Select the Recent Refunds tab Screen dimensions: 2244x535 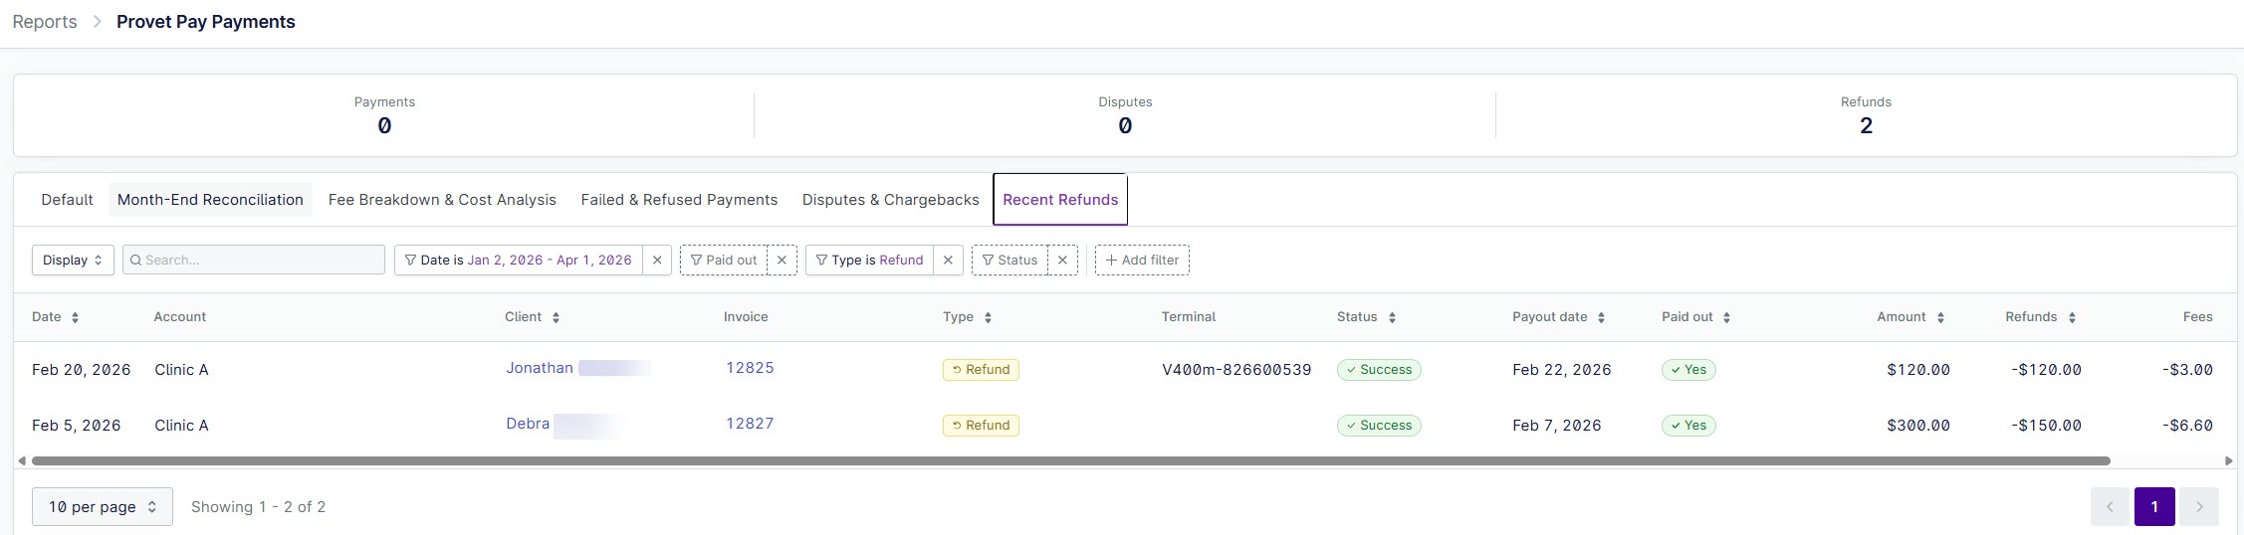(1060, 200)
